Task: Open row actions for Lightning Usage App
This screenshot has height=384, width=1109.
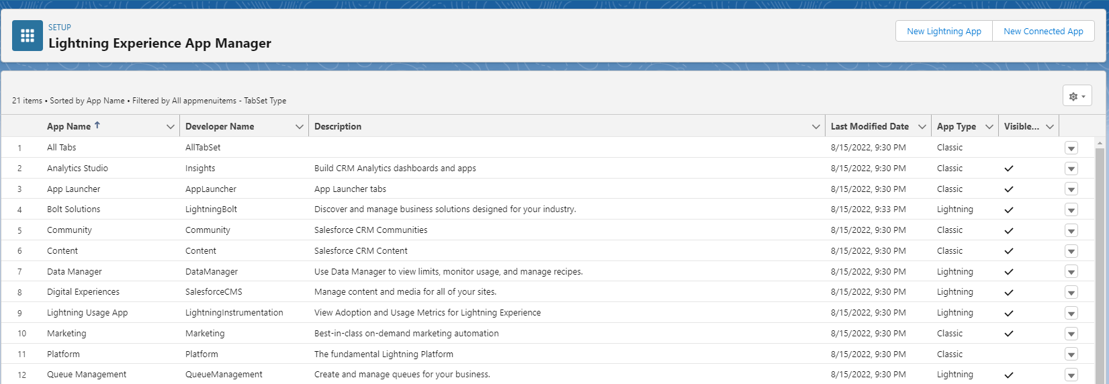Action: pyautogui.click(x=1071, y=314)
